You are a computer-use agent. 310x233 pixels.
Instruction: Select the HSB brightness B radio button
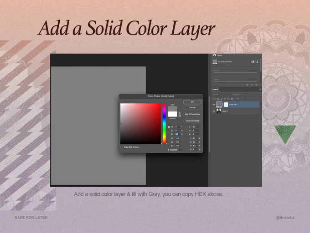pos(169,134)
